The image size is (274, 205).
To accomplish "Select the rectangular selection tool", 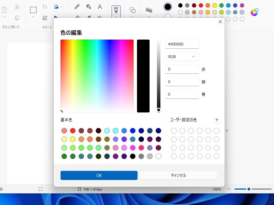I will point(33,9).
